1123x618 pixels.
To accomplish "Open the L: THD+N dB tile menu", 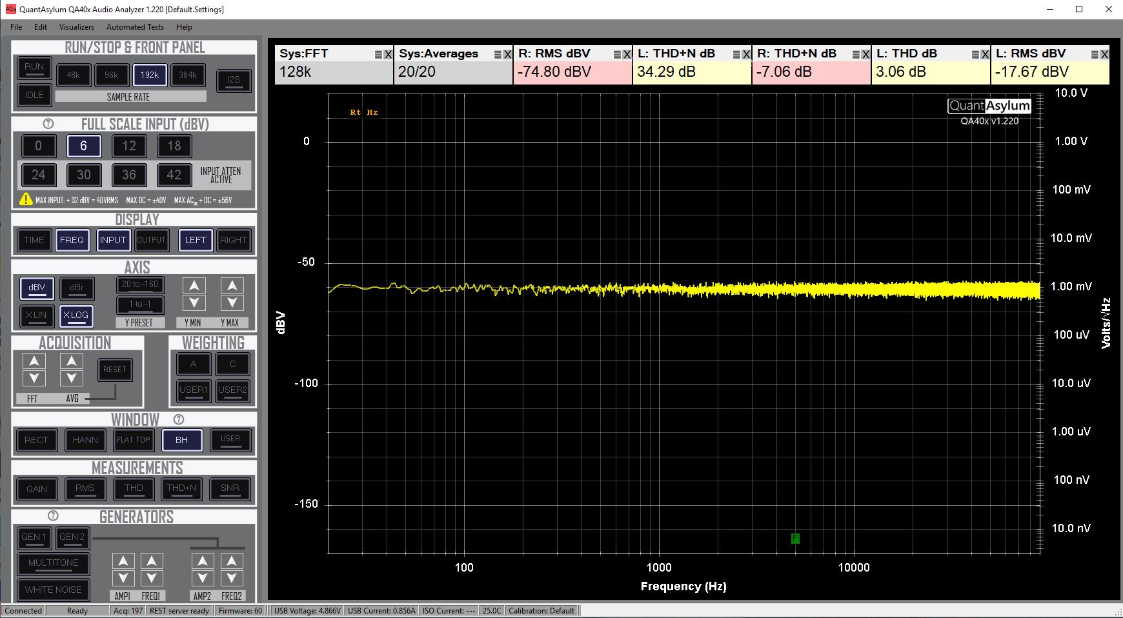I will point(736,55).
